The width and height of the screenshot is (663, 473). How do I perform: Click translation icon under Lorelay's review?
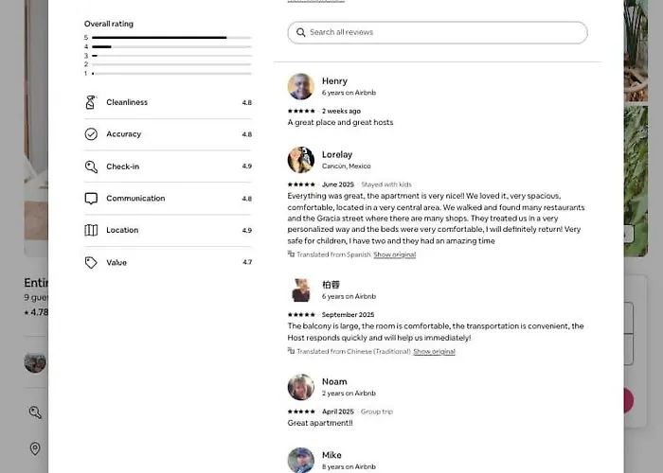[x=291, y=254]
